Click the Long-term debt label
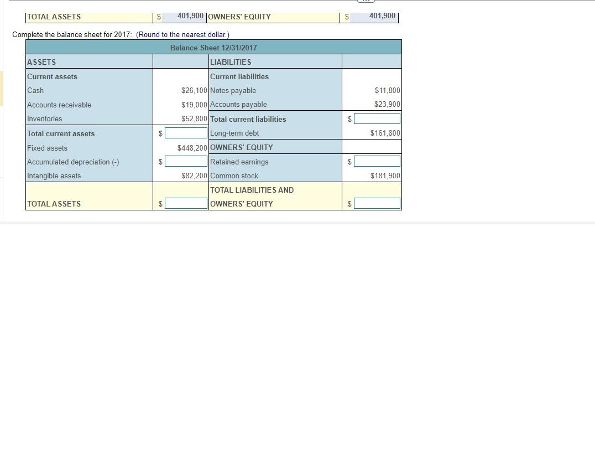The image size is (595, 459). [234, 133]
